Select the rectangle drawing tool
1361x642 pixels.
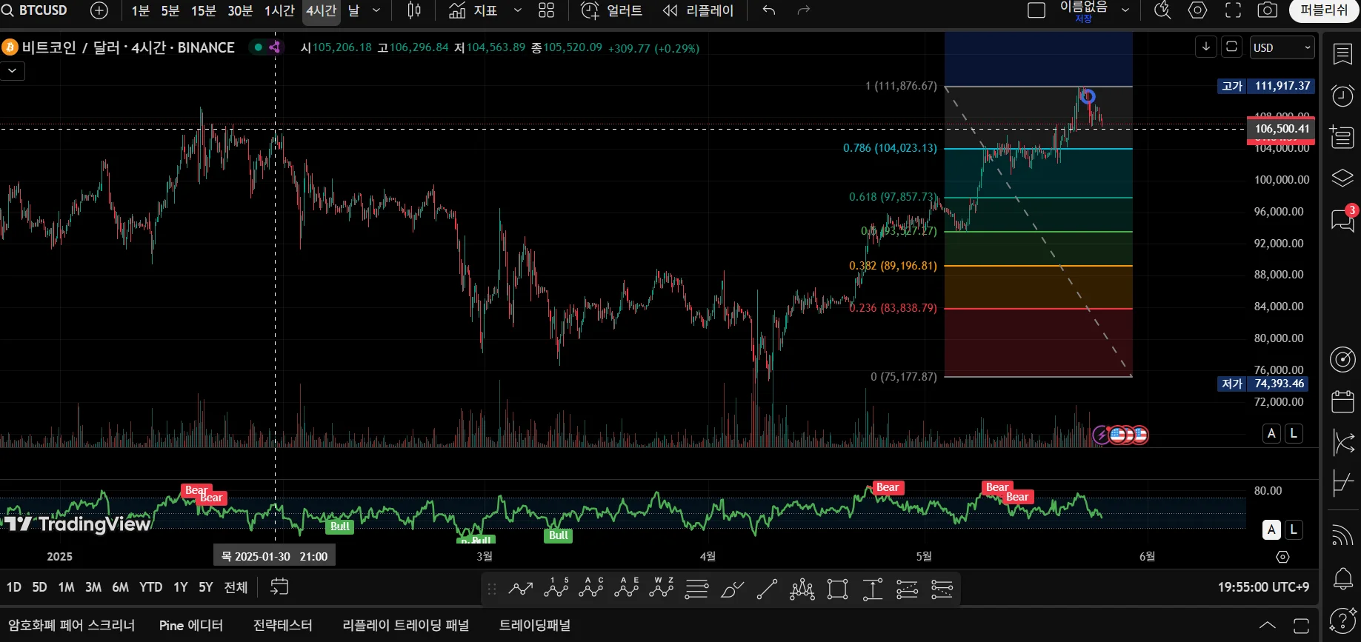pyautogui.click(x=837, y=589)
